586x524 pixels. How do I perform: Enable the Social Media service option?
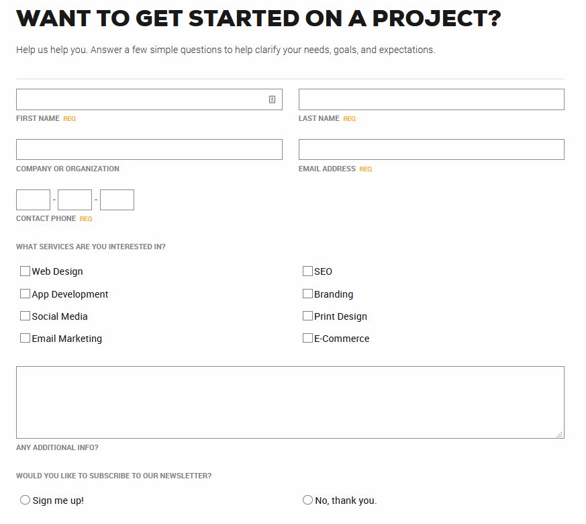(x=26, y=316)
